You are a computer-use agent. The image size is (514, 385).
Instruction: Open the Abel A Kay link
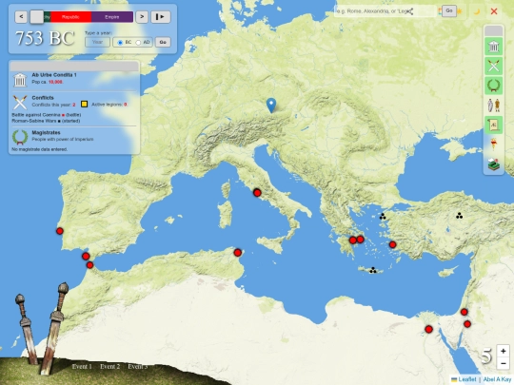click(x=497, y=379)
